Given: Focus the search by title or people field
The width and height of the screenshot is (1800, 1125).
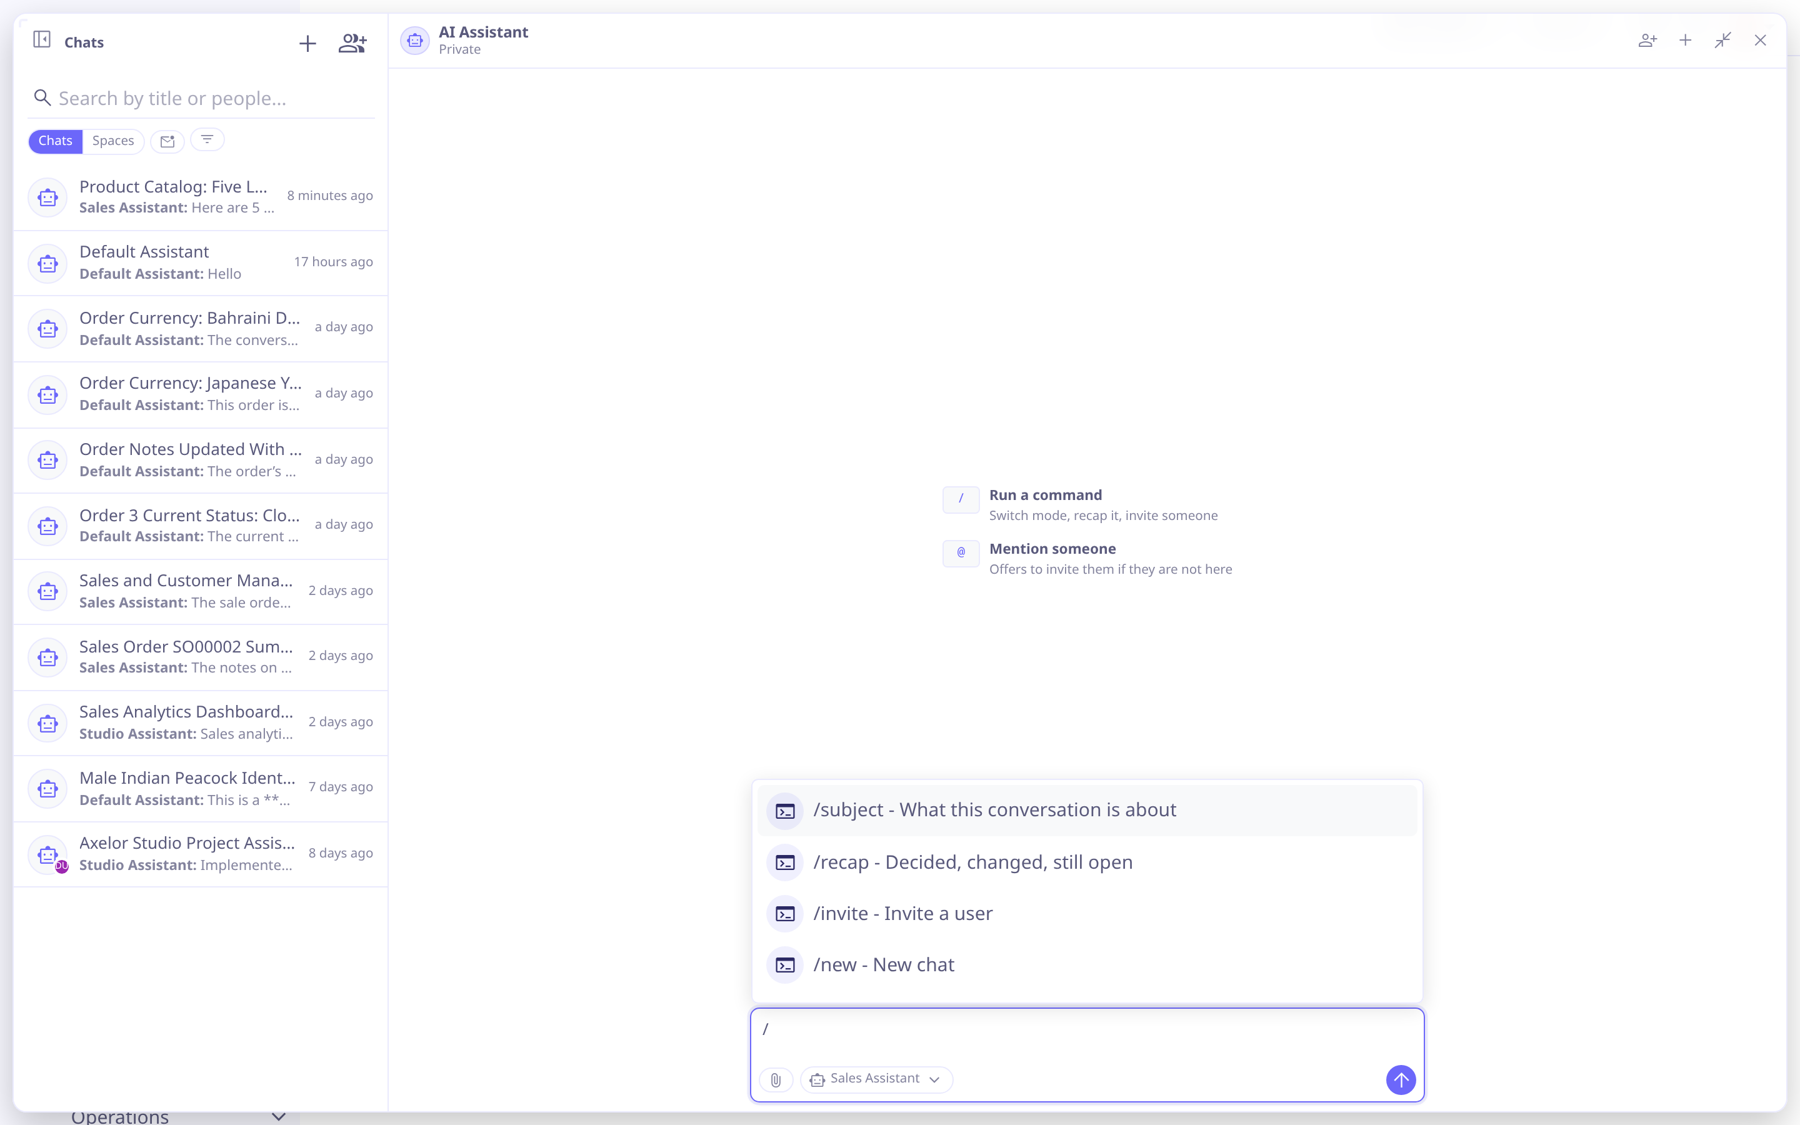Looking at the screenshot, I should (x=201, y=98).
